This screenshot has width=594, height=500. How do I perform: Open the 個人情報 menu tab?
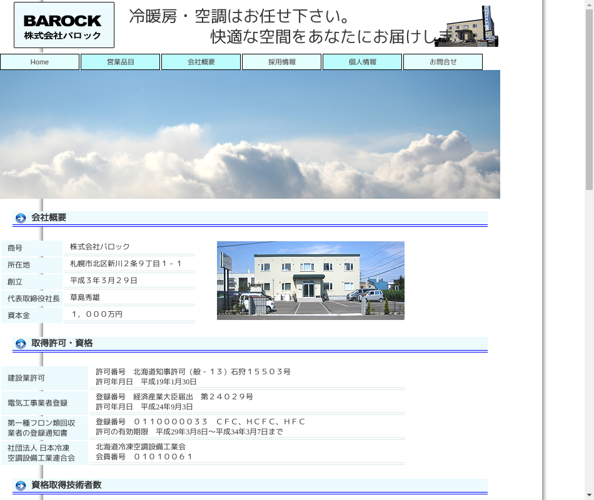click(x=362, y=62)
